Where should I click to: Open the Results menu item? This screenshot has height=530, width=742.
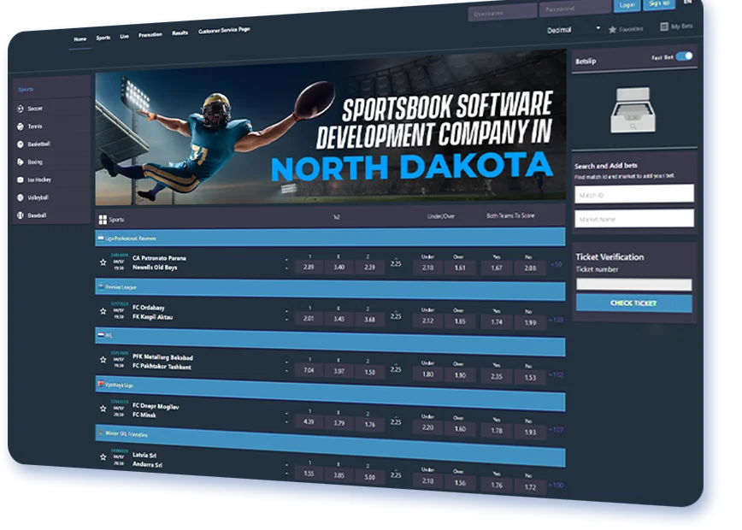pyautogui.click(x=180, y=33)
